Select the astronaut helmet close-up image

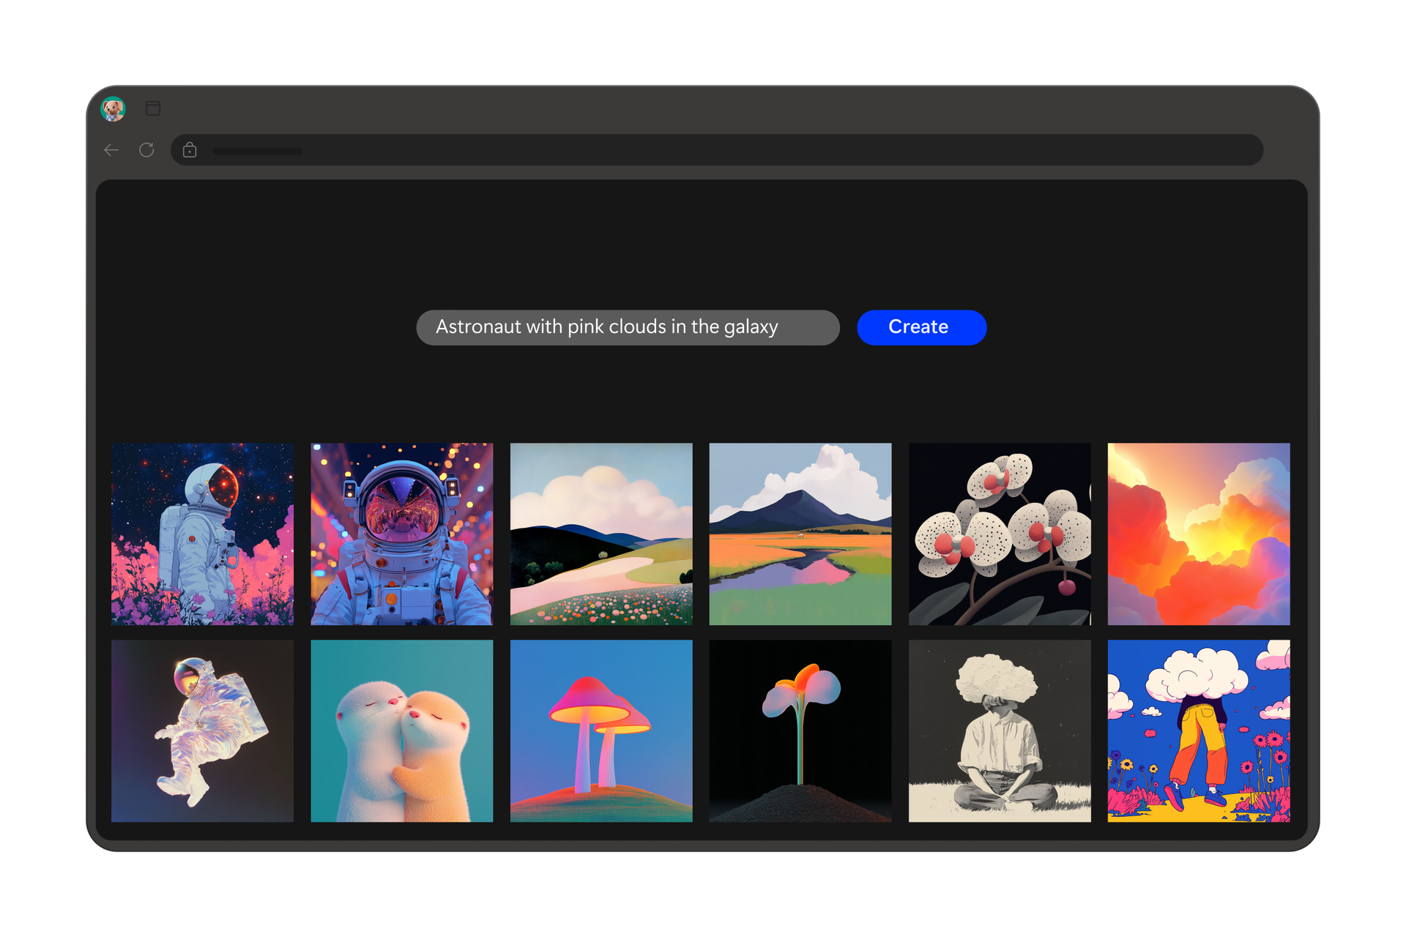tap(401, 534)
